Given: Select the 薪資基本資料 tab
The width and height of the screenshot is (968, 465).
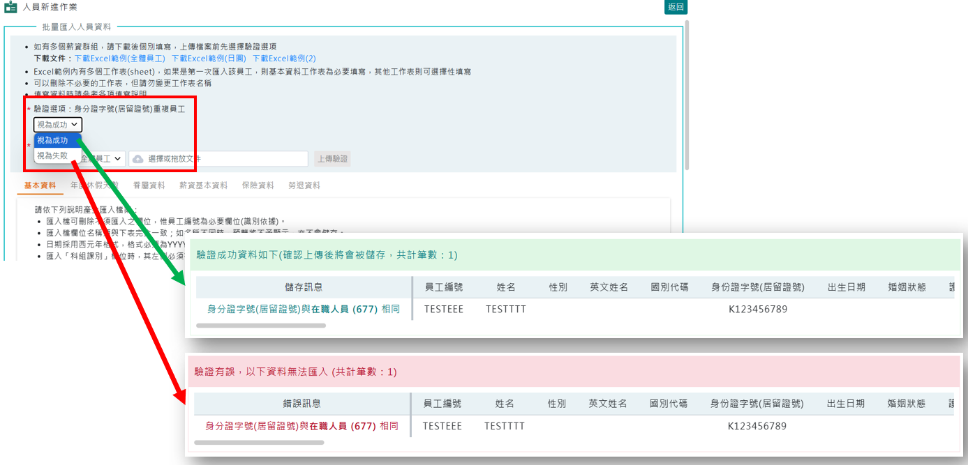Looking at the screenshot, I should tap(203, 185).
